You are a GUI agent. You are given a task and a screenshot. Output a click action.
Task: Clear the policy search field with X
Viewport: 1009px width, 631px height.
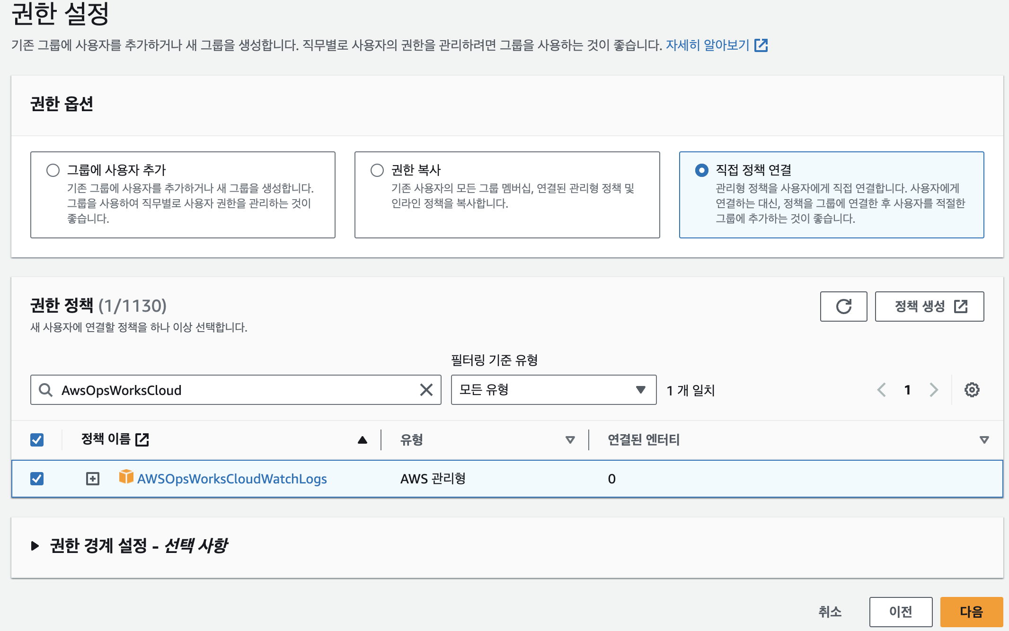tap(426, 390)
